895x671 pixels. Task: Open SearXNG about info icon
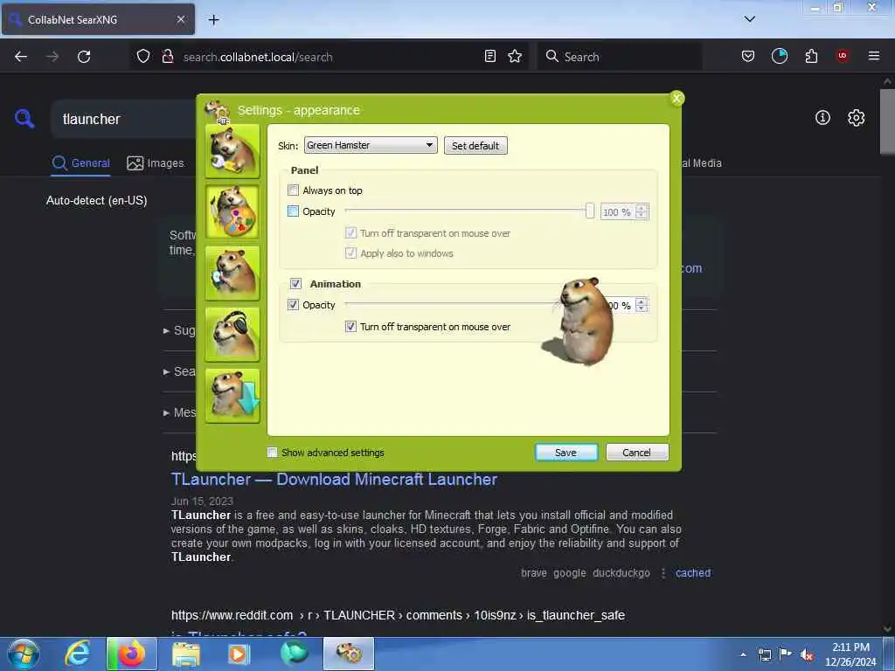click(x=822, y=118)
